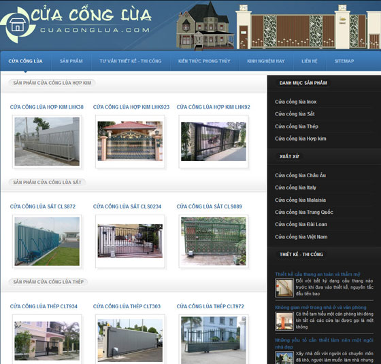381x364 pixels.
Task: Select the CLT303 gray steel gate photo
Action: click(130, 340)
